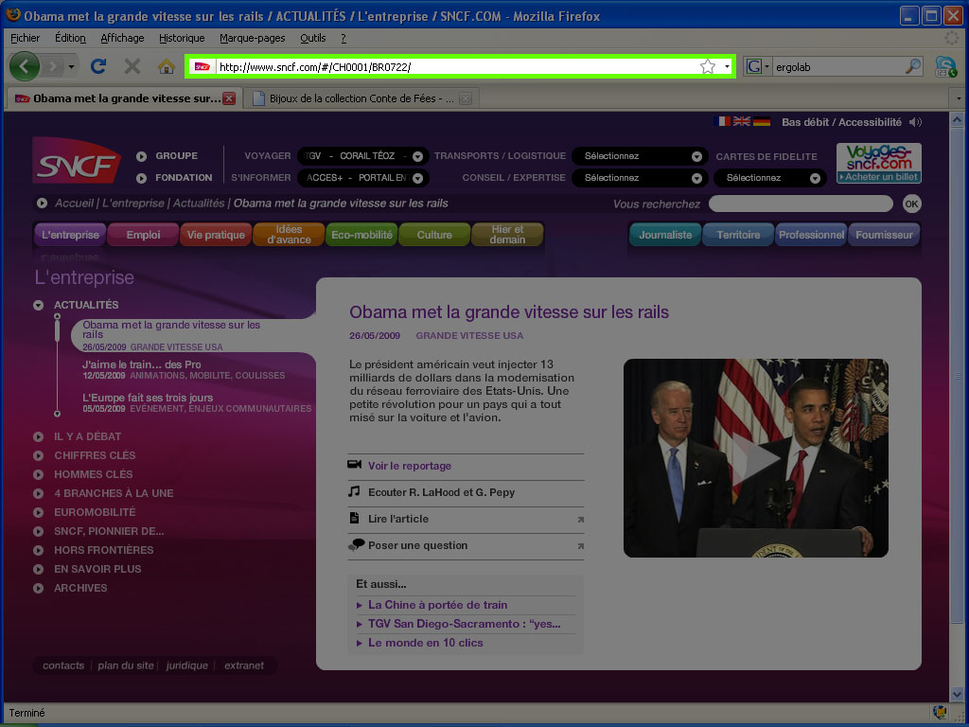Open the Cartes de fidélité Sélectionnez dropdown

(x=770, y=178)
